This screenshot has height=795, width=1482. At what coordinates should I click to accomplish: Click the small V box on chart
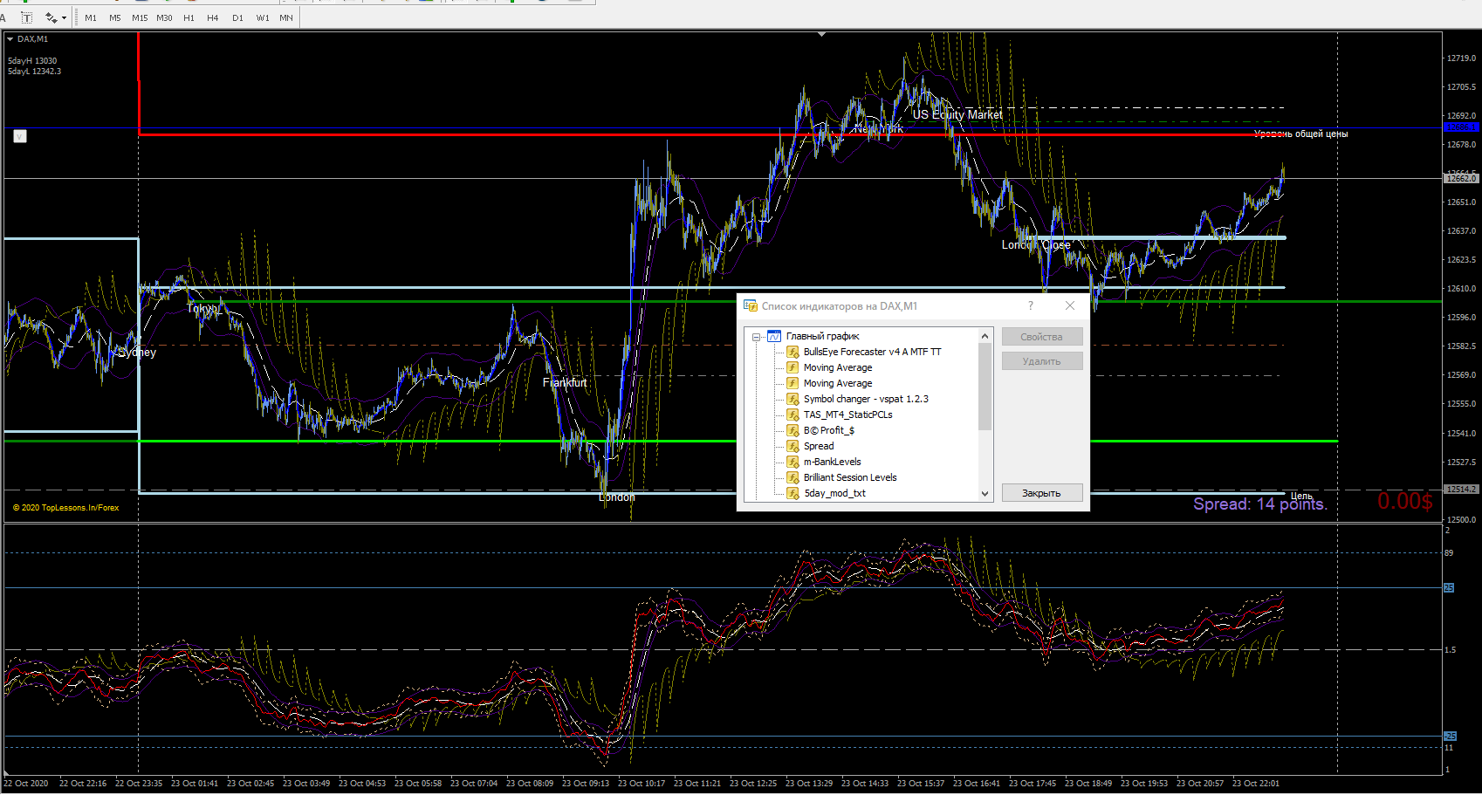point(20,136)
